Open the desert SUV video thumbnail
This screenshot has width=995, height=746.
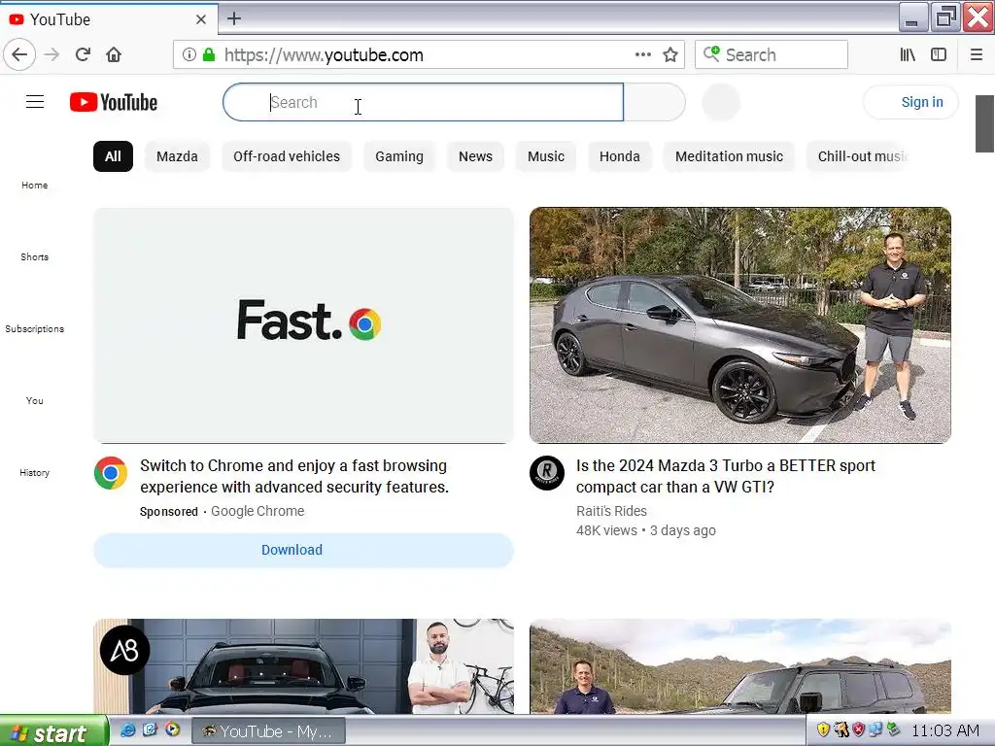click(x=739, y=666)
